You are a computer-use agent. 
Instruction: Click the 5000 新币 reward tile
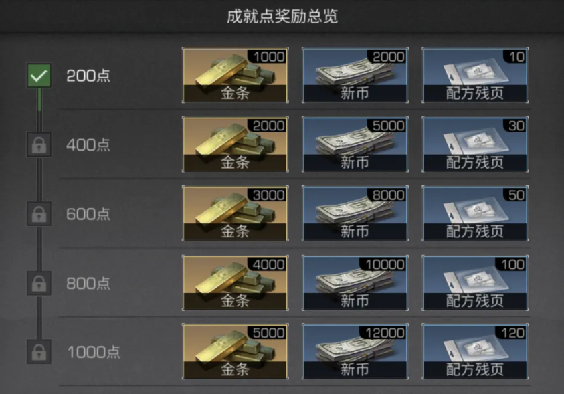coord(355,144)
